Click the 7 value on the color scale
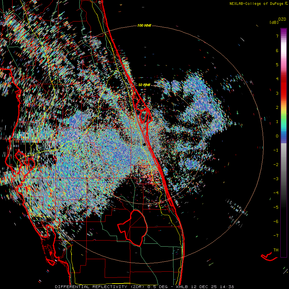 (x=277, y=36)
